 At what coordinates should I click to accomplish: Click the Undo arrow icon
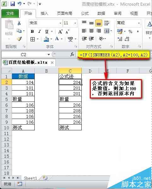[19, 4]
